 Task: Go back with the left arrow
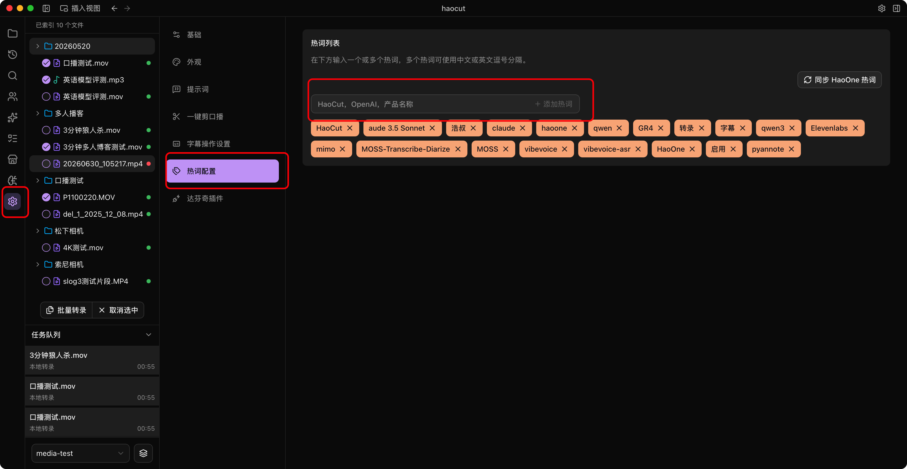114,8
